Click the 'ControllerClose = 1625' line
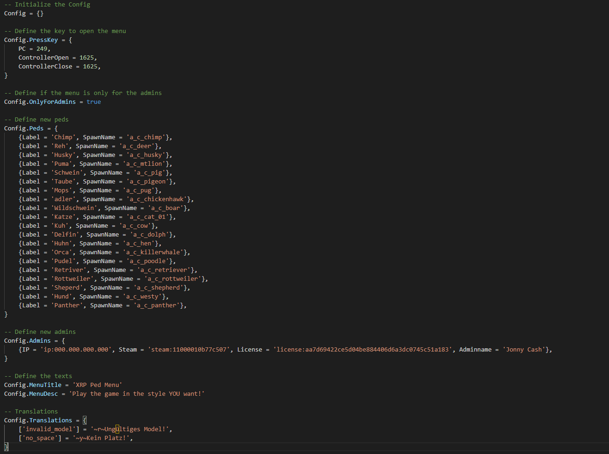 point(60,66)
